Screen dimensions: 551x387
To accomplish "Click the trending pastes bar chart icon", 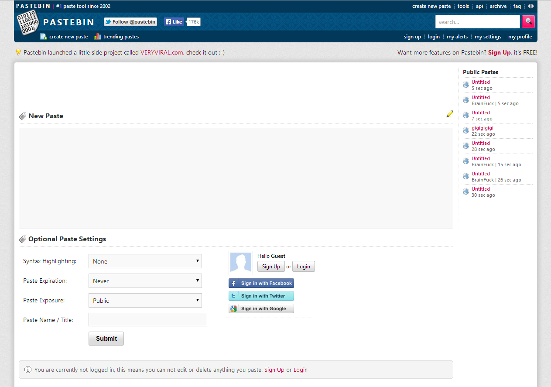I will click(x=98, y=37).
